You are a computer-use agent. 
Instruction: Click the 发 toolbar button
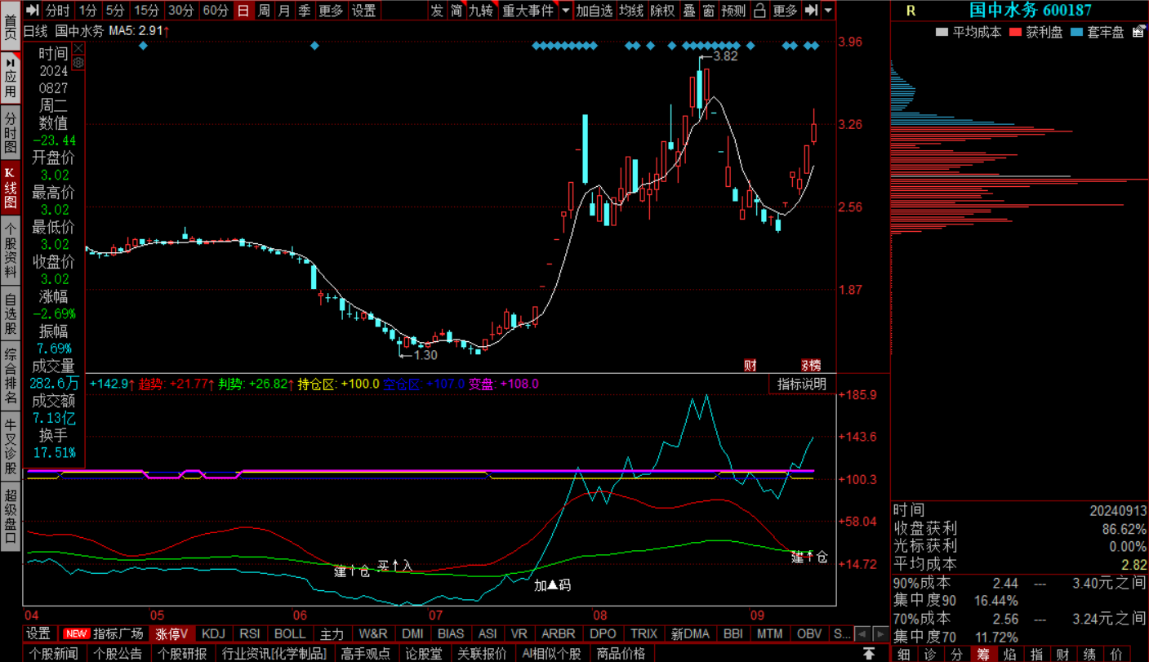[x=437, y=11]
